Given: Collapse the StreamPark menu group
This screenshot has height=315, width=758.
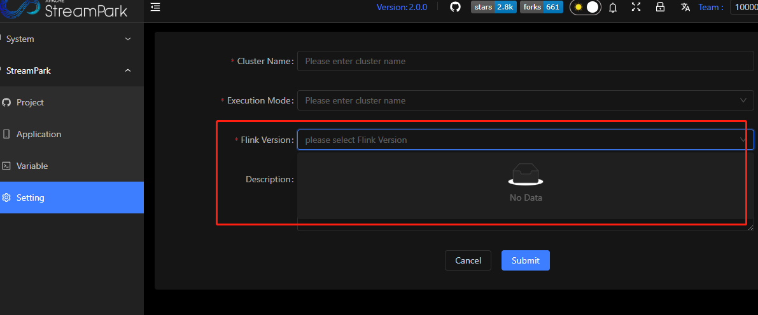Looking at the screenshot, I should click(71, 71).
